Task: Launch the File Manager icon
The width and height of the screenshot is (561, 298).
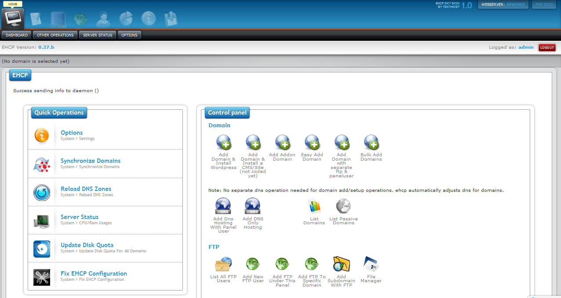Action: [x=371, y=265]
